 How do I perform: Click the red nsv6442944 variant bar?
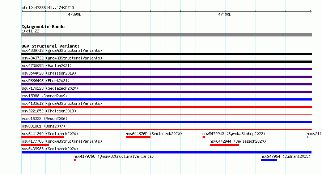[224, 145]
